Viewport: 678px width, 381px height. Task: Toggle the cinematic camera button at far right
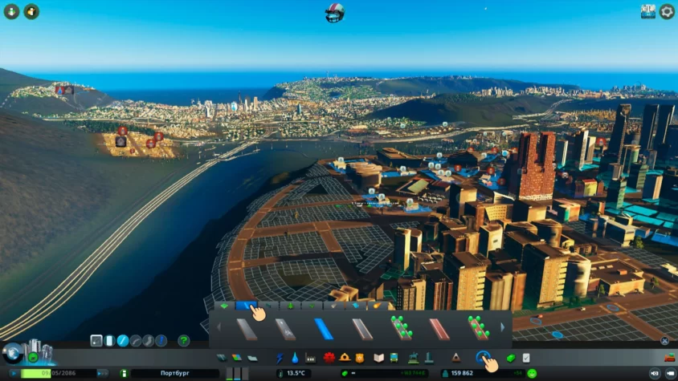tap(670, 373)
